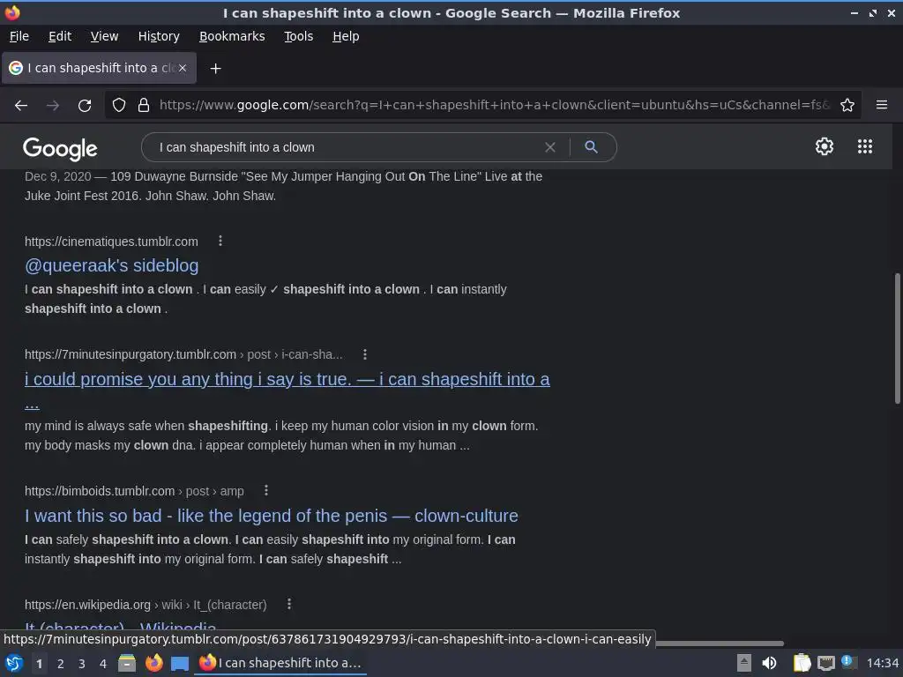This screenshot has width=903, height=677.
Task: Open the desktop start menu icon
Action: click(x=14, y=663)
